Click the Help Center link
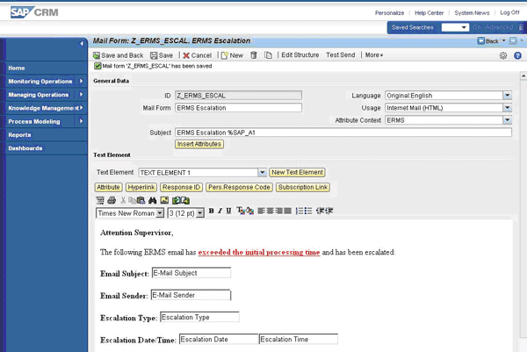 pos(429,13)
